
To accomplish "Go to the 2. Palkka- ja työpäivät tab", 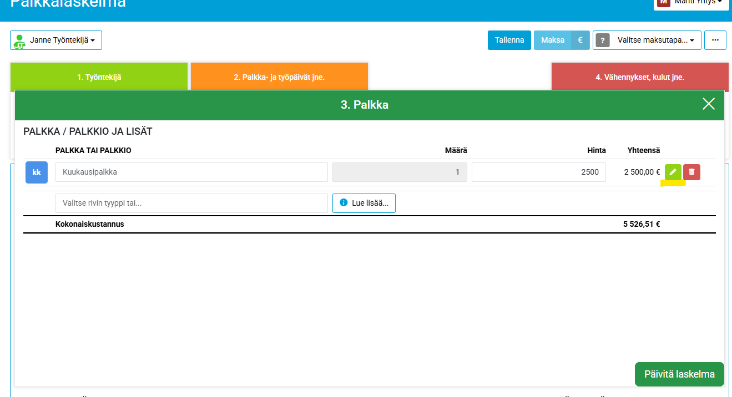I will tap(279, 77).
